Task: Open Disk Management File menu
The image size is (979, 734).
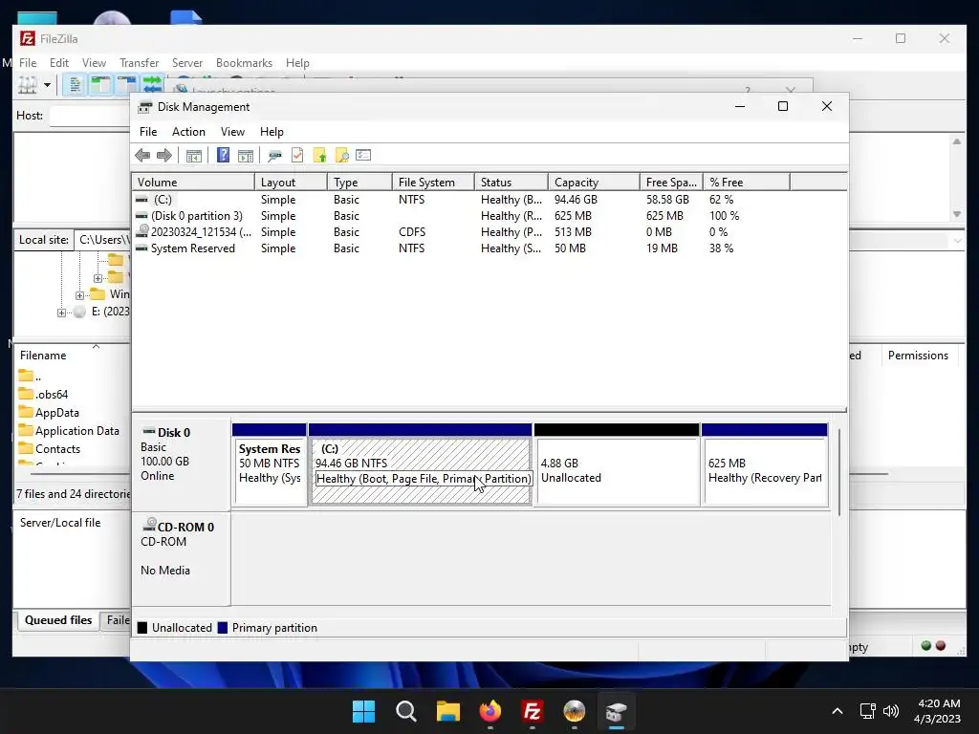Action: tap(148, 132)
